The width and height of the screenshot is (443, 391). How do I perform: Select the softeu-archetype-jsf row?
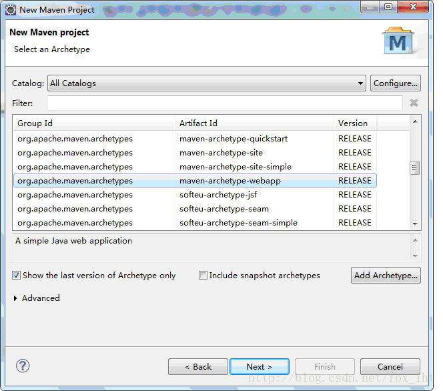[x=195, y=195]
